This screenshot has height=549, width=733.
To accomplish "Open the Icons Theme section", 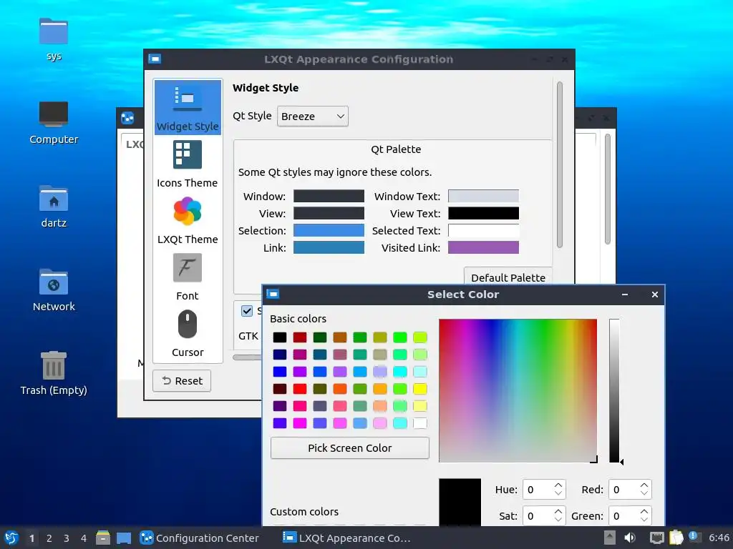I will pyautogui.click(x=188, y=164).
